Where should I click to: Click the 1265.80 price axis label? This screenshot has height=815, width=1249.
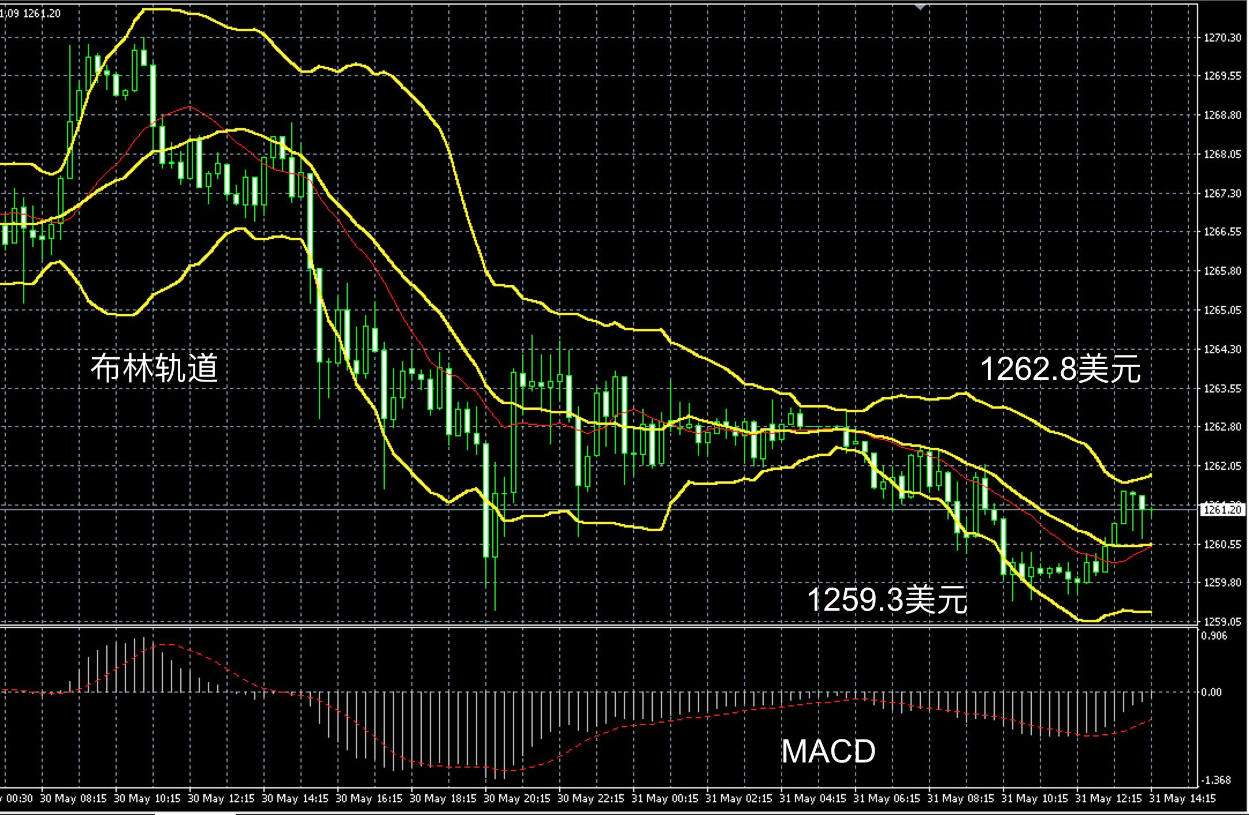(x=1222, y=271)
